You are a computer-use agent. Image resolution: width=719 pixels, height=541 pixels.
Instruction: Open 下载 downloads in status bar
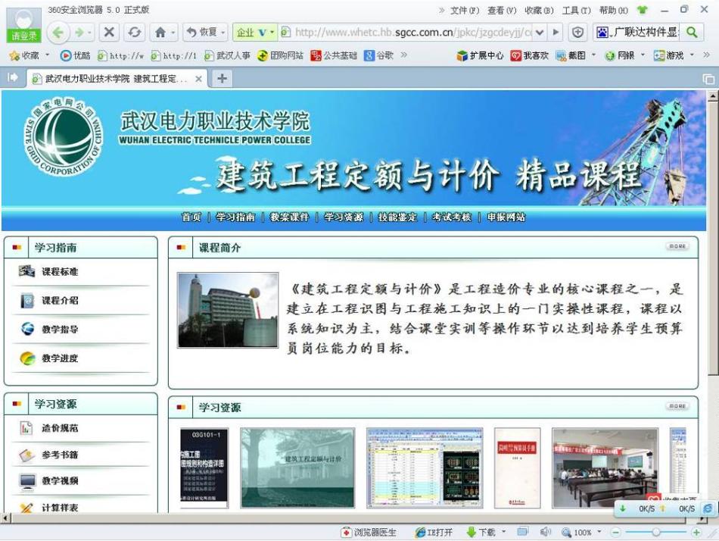tap(481, 532)
